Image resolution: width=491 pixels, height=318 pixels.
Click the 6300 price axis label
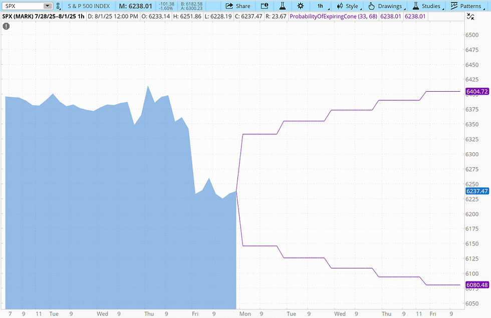click(x=472, y=154)
